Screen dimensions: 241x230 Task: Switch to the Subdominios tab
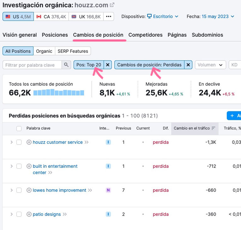coord(207,35)
